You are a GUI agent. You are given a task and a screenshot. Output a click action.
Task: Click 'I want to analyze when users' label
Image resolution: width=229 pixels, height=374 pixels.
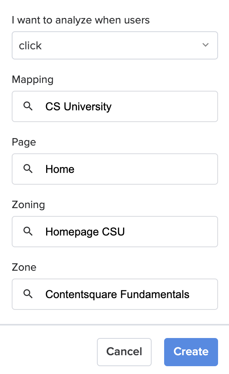coord(81,20)
